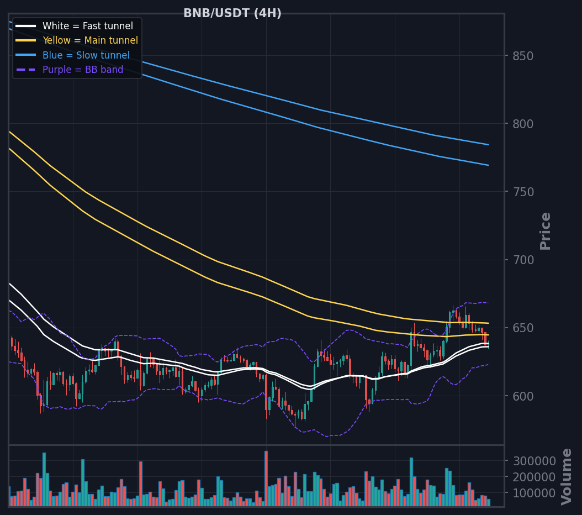Click the white Fast tunnel legend line
The height and width of the screenshot is (515, 582).
pyautogui.click(x=25, y=26)
